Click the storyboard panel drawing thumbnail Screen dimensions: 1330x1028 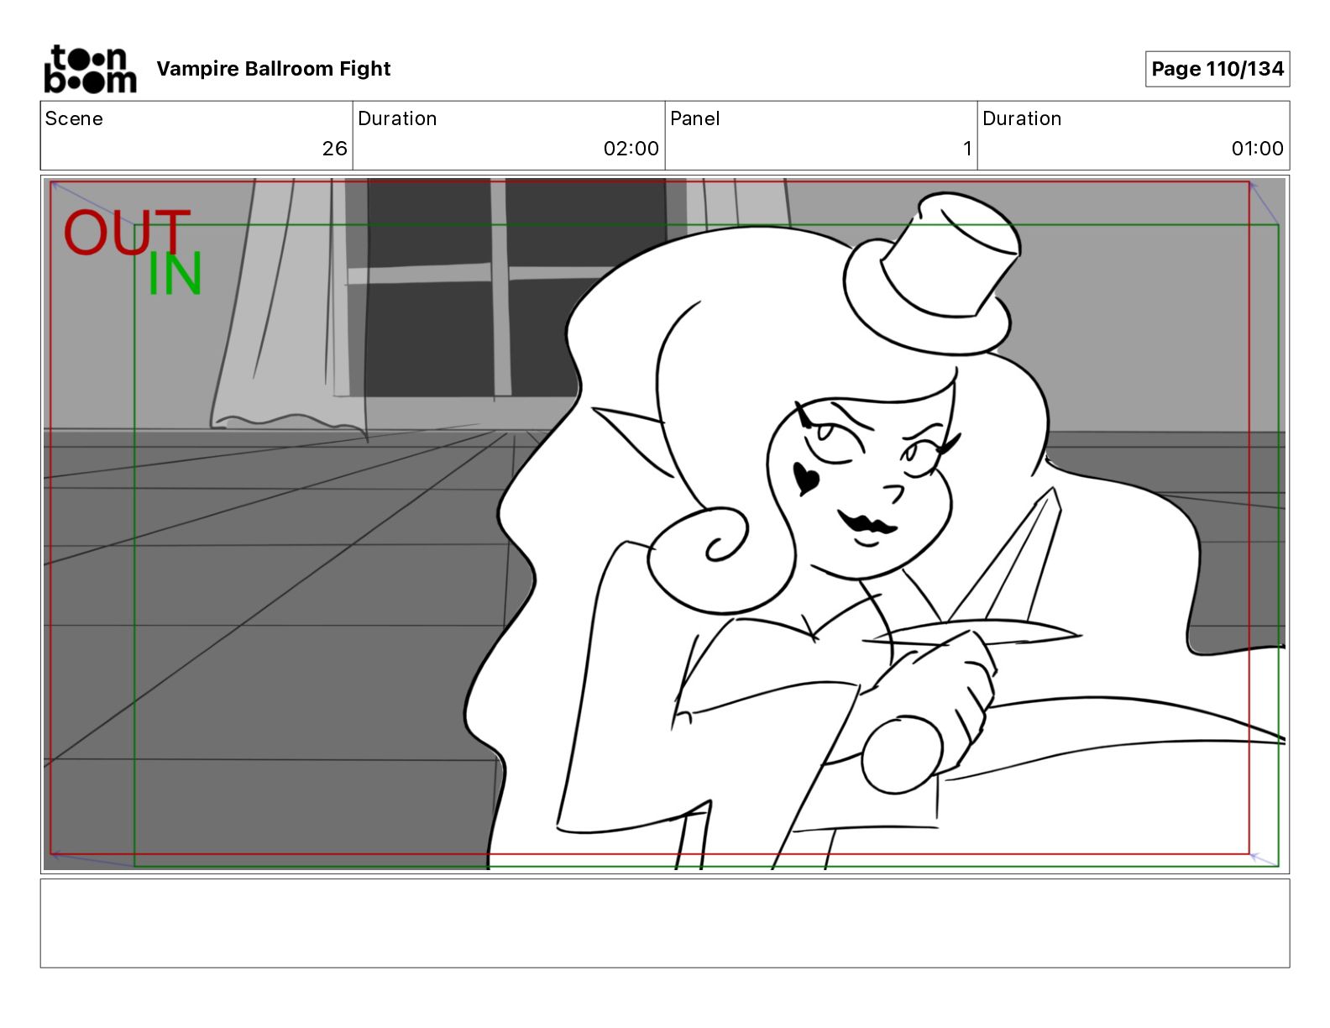[665, 524]
